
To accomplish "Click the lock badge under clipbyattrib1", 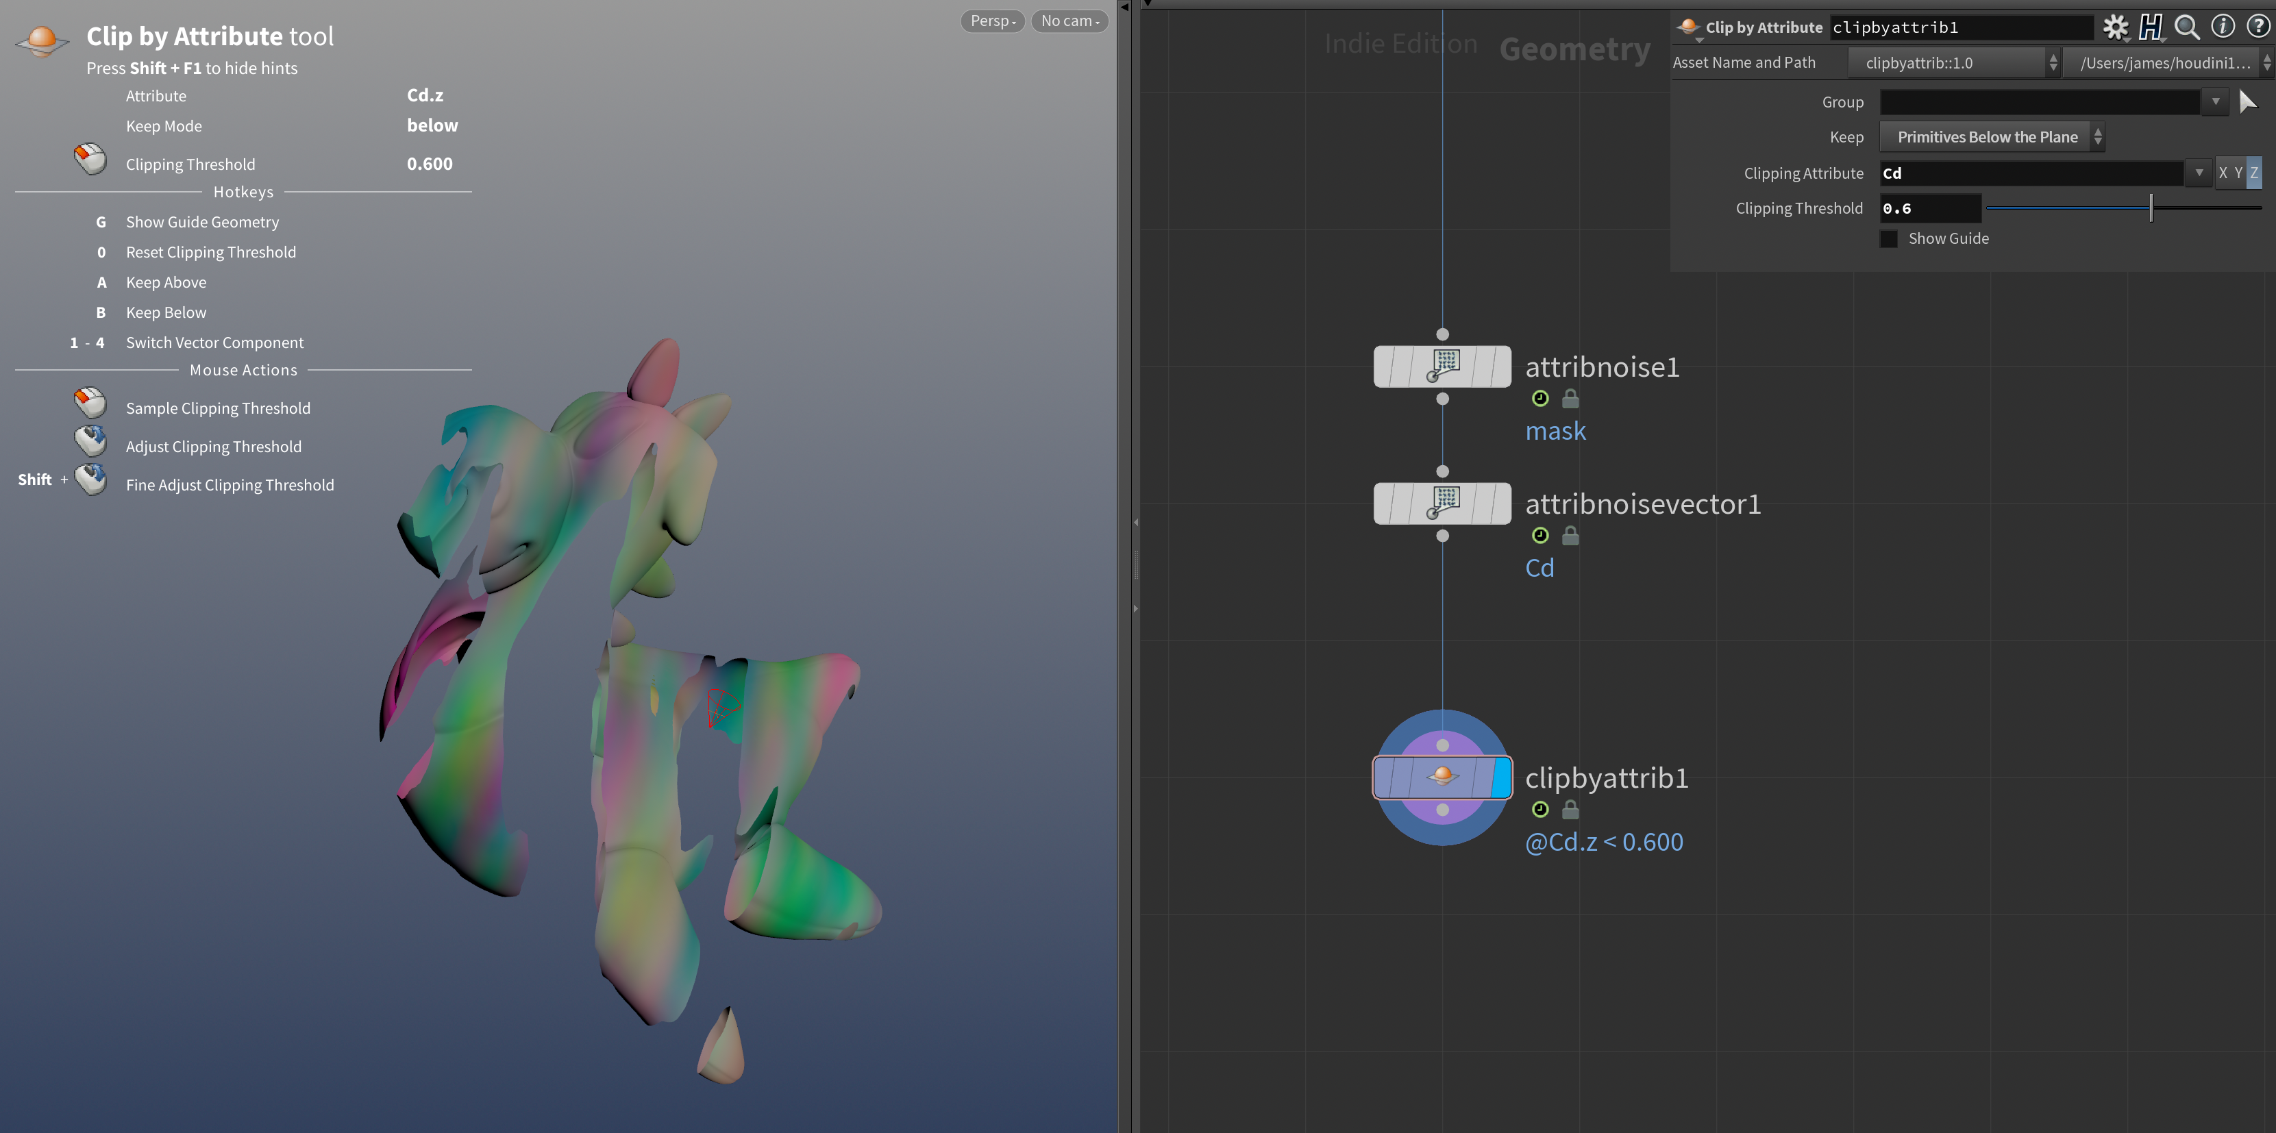I will coord(1570,809).
